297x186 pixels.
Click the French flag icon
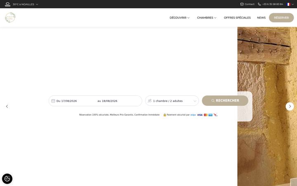[288, 4]
